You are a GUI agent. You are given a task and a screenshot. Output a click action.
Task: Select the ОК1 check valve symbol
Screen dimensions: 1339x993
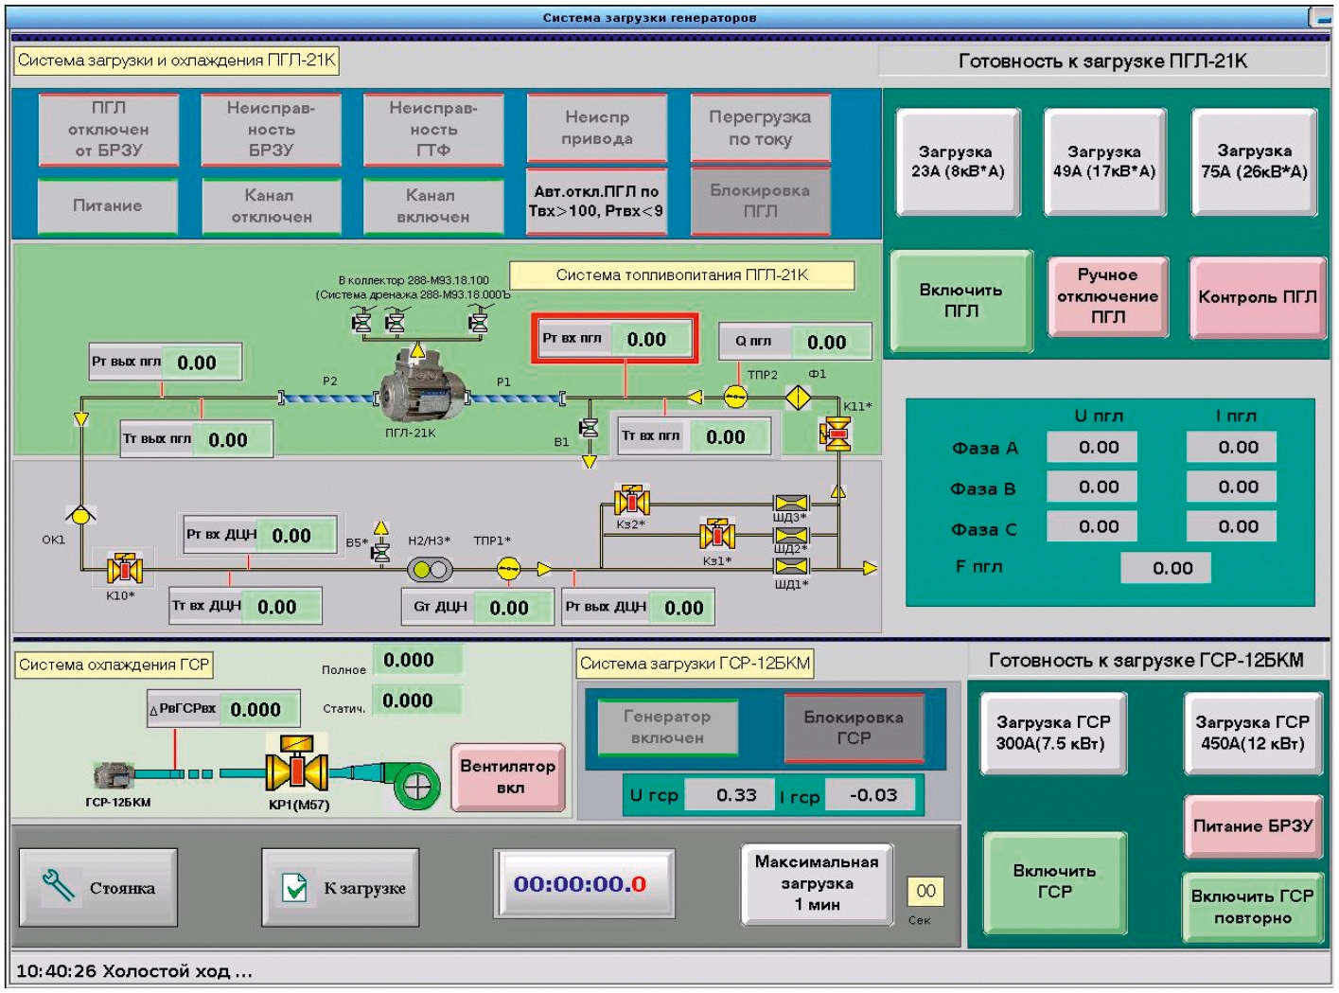tap(81, 516)
